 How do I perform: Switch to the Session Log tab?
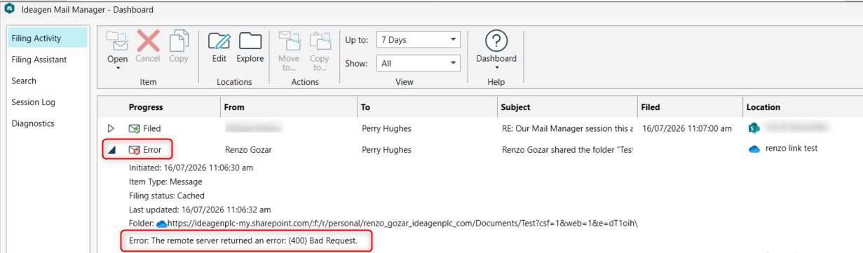tap(33, 102)
